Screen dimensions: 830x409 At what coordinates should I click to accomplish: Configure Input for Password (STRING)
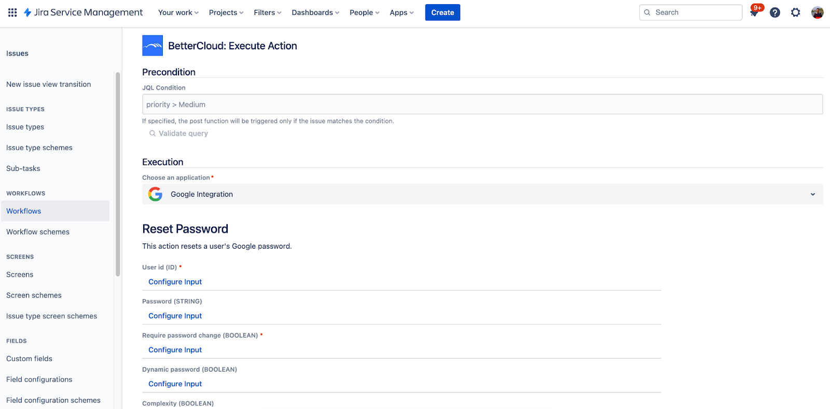(175, 316)
